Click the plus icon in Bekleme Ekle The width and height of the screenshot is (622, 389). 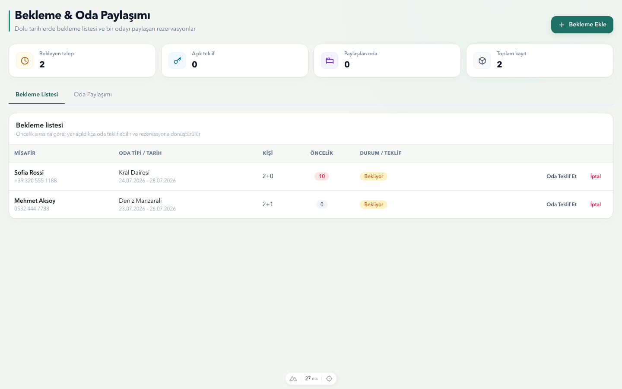click(562, 25)
